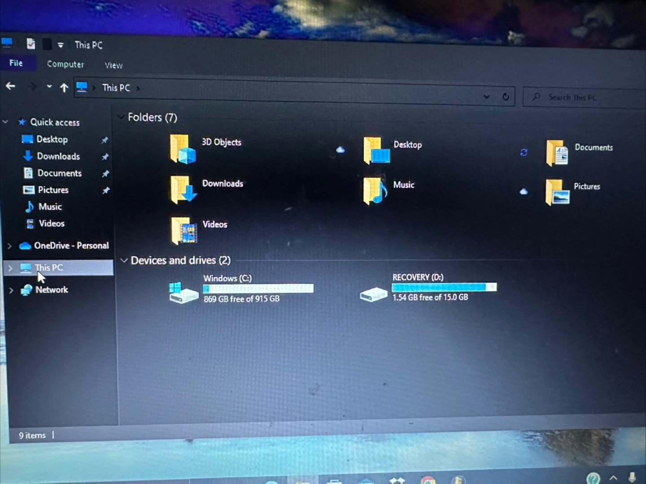The width and height of the screenshot is (646, 484).
Task: Expand the Network tree node
Action: tap(11, 290)
